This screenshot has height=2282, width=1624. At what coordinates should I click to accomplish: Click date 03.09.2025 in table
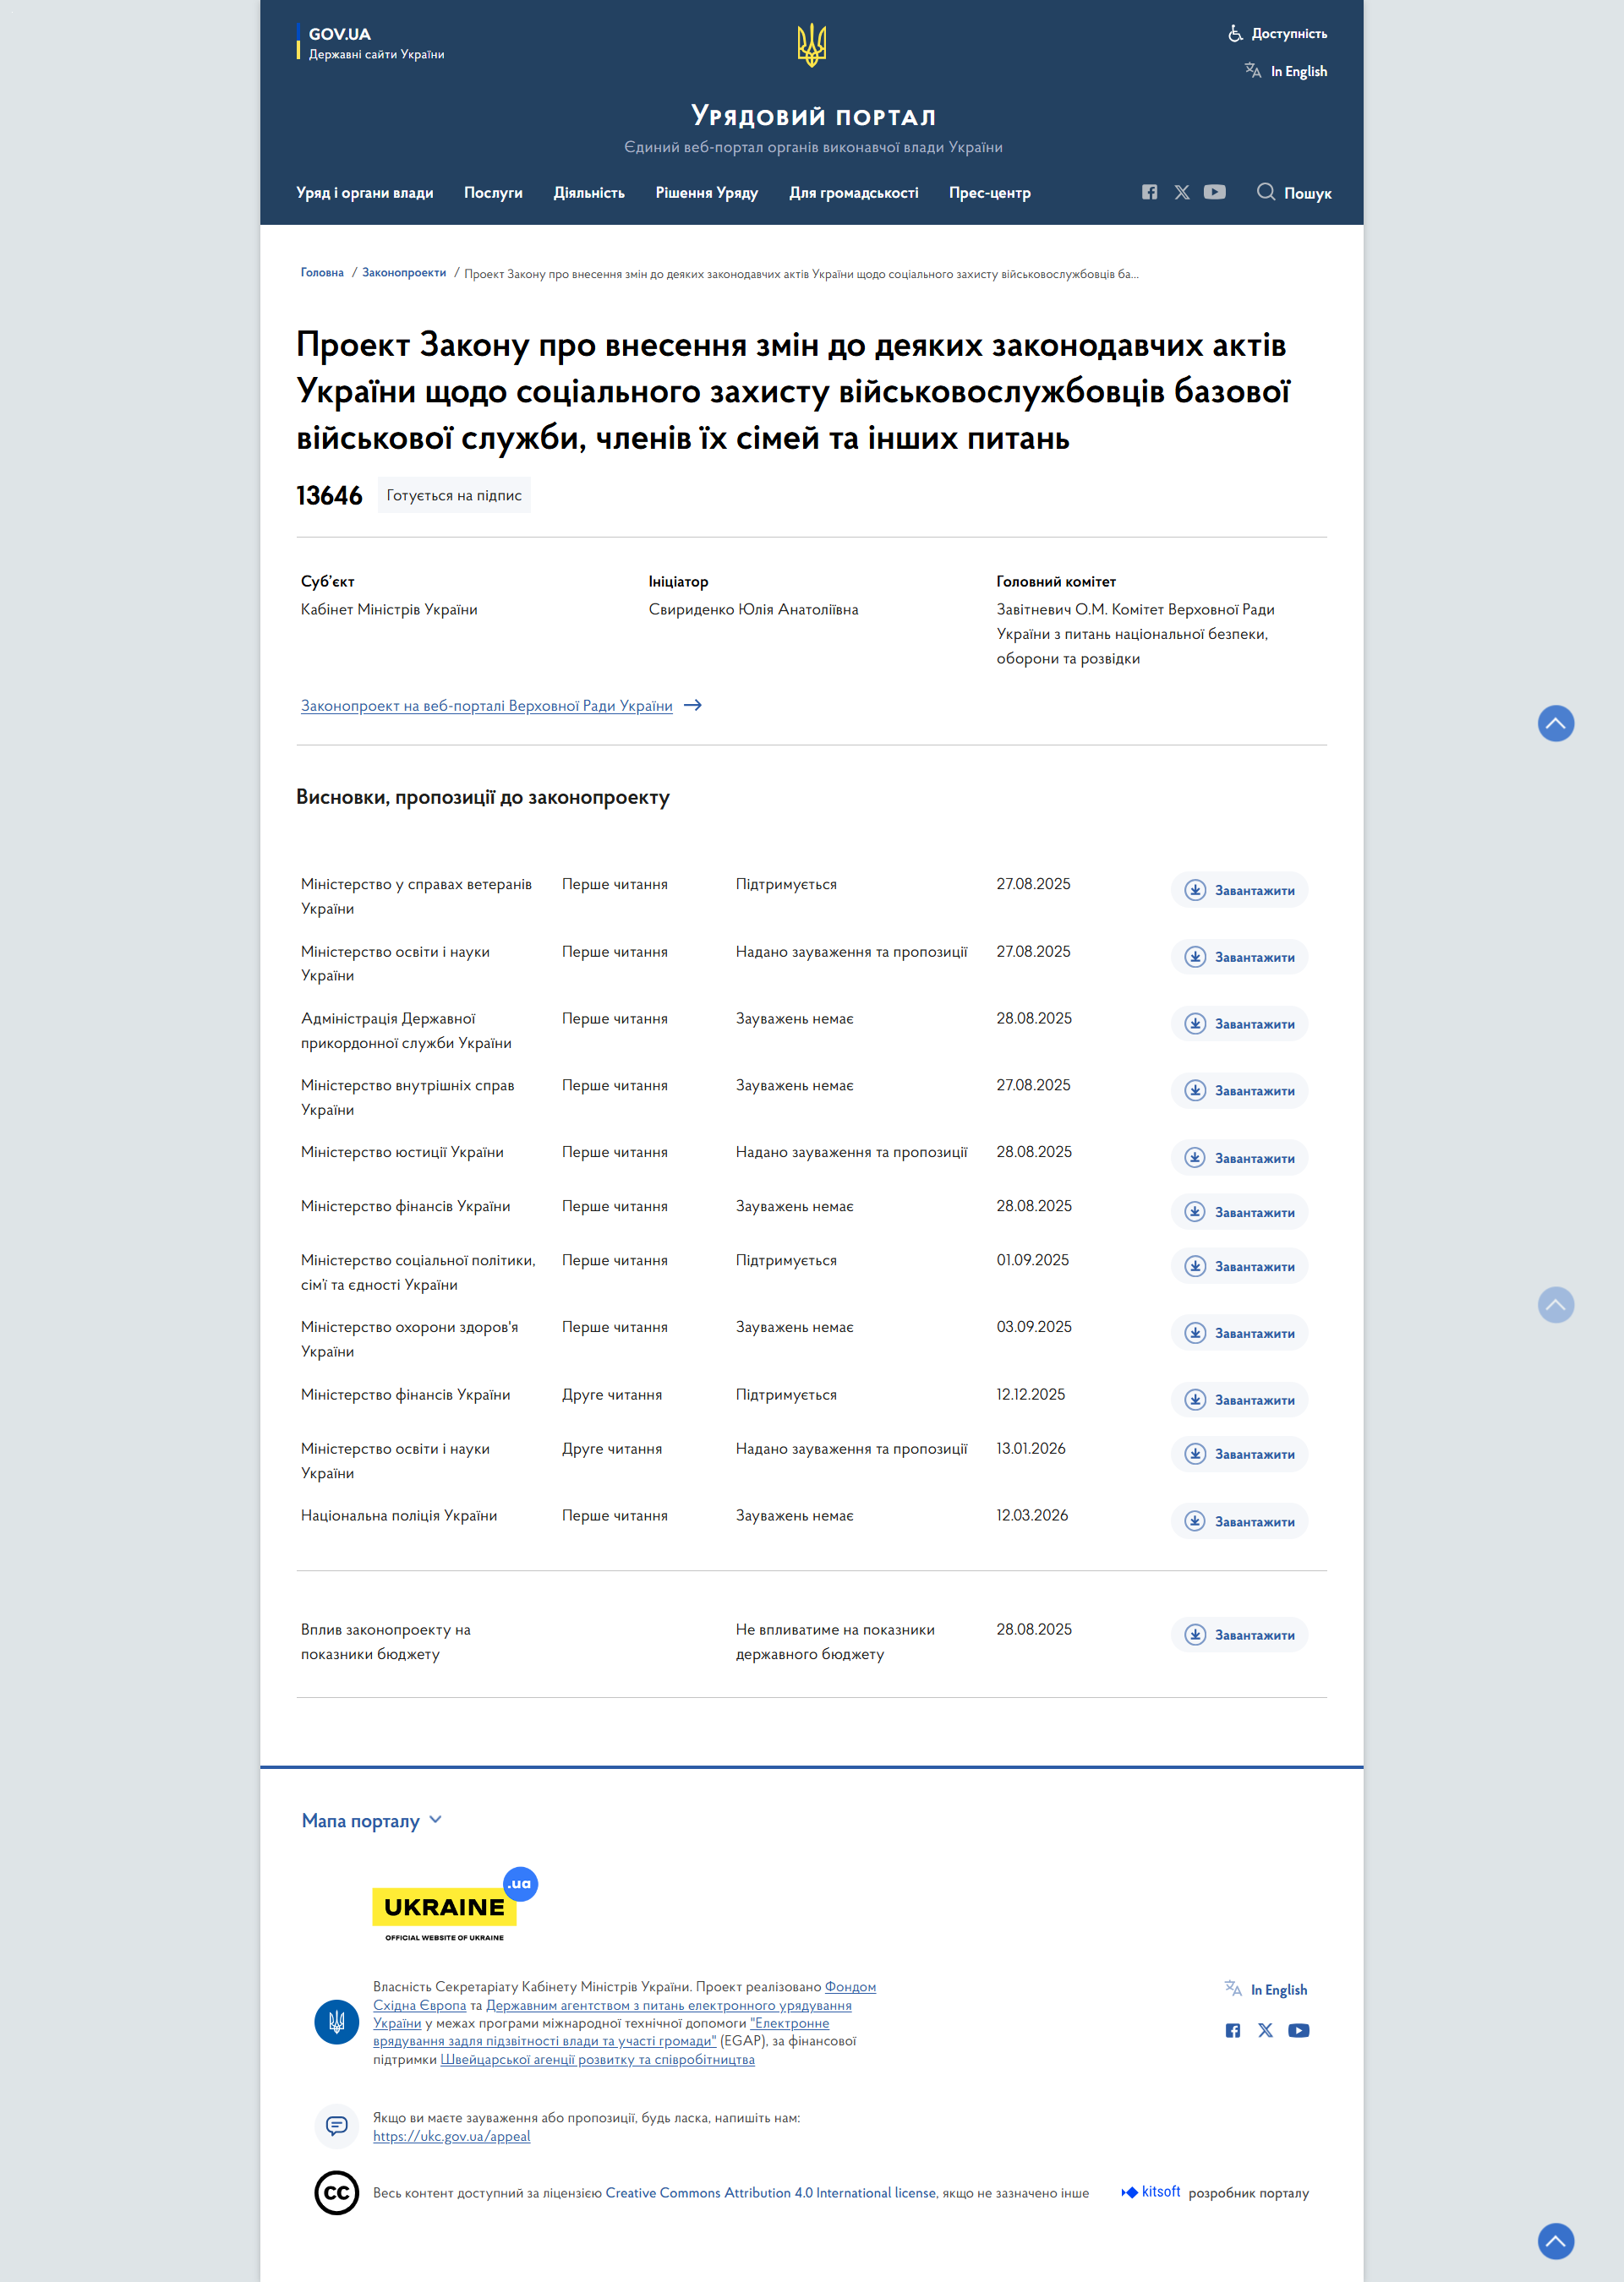[1033, 1328]
